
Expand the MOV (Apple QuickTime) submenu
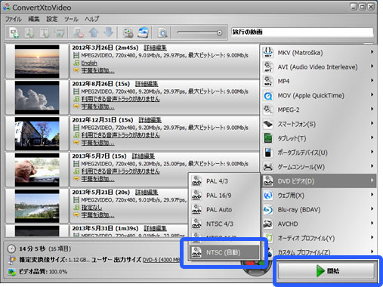319,95
